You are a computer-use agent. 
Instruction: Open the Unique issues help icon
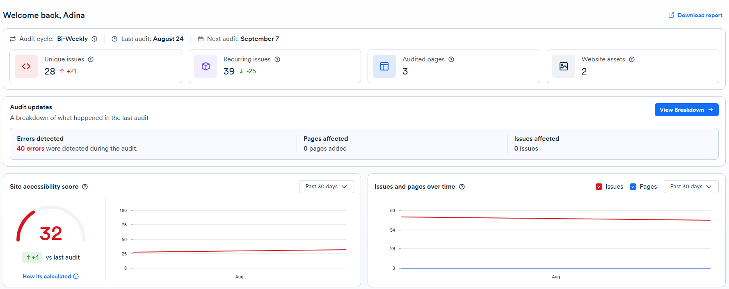pyautogui.click(x=91, y=59)
